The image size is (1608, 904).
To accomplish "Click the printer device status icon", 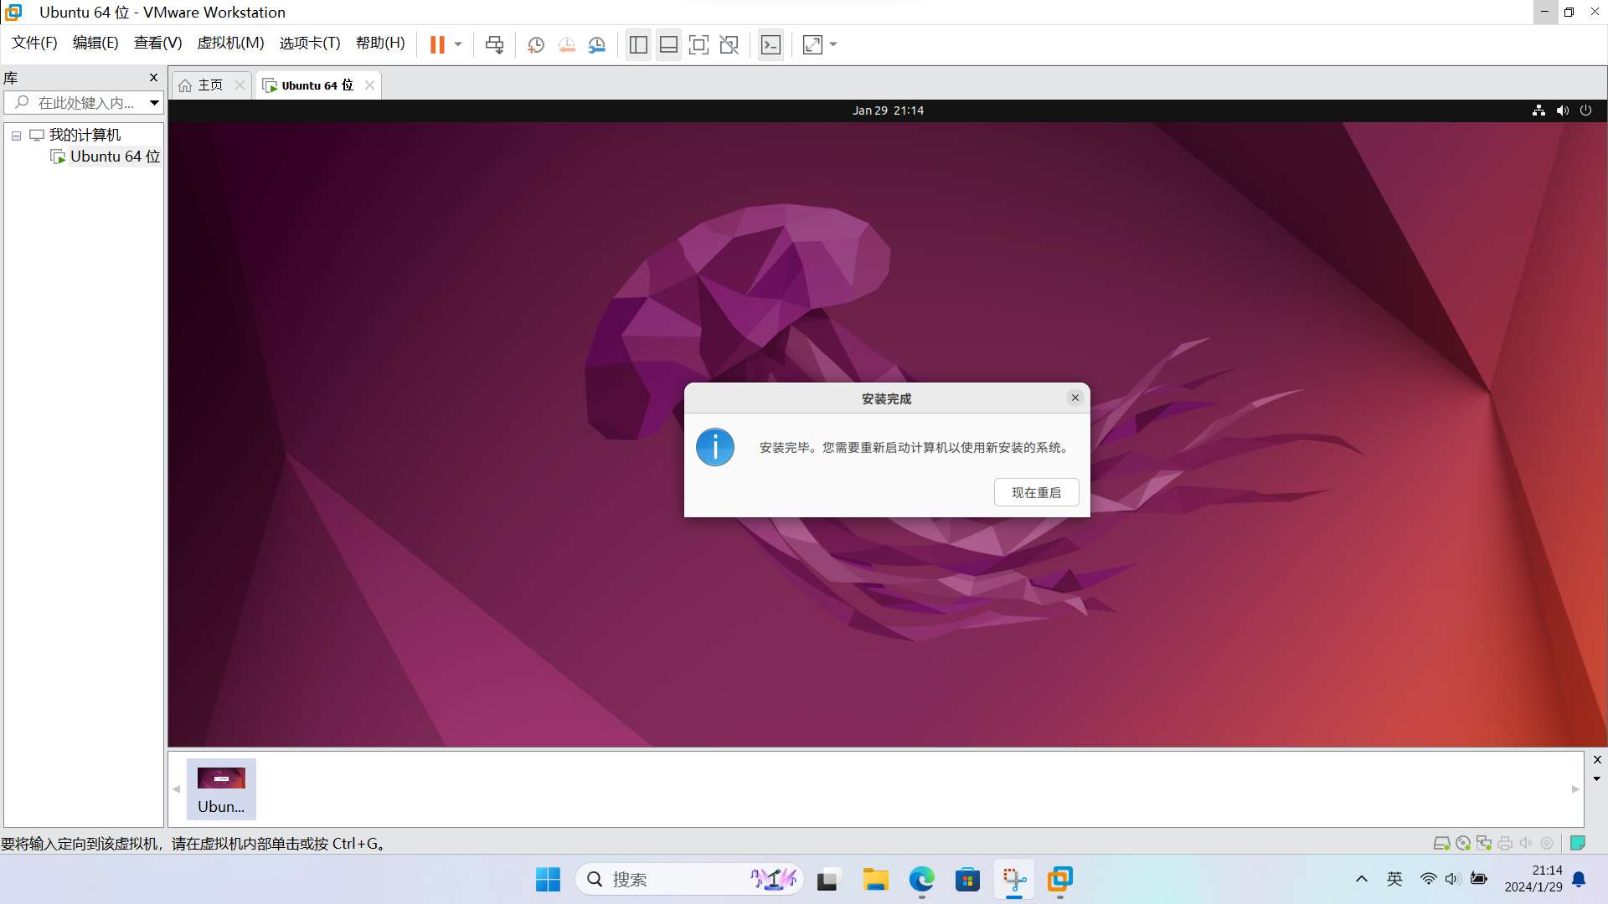I will click(1505, 844).
